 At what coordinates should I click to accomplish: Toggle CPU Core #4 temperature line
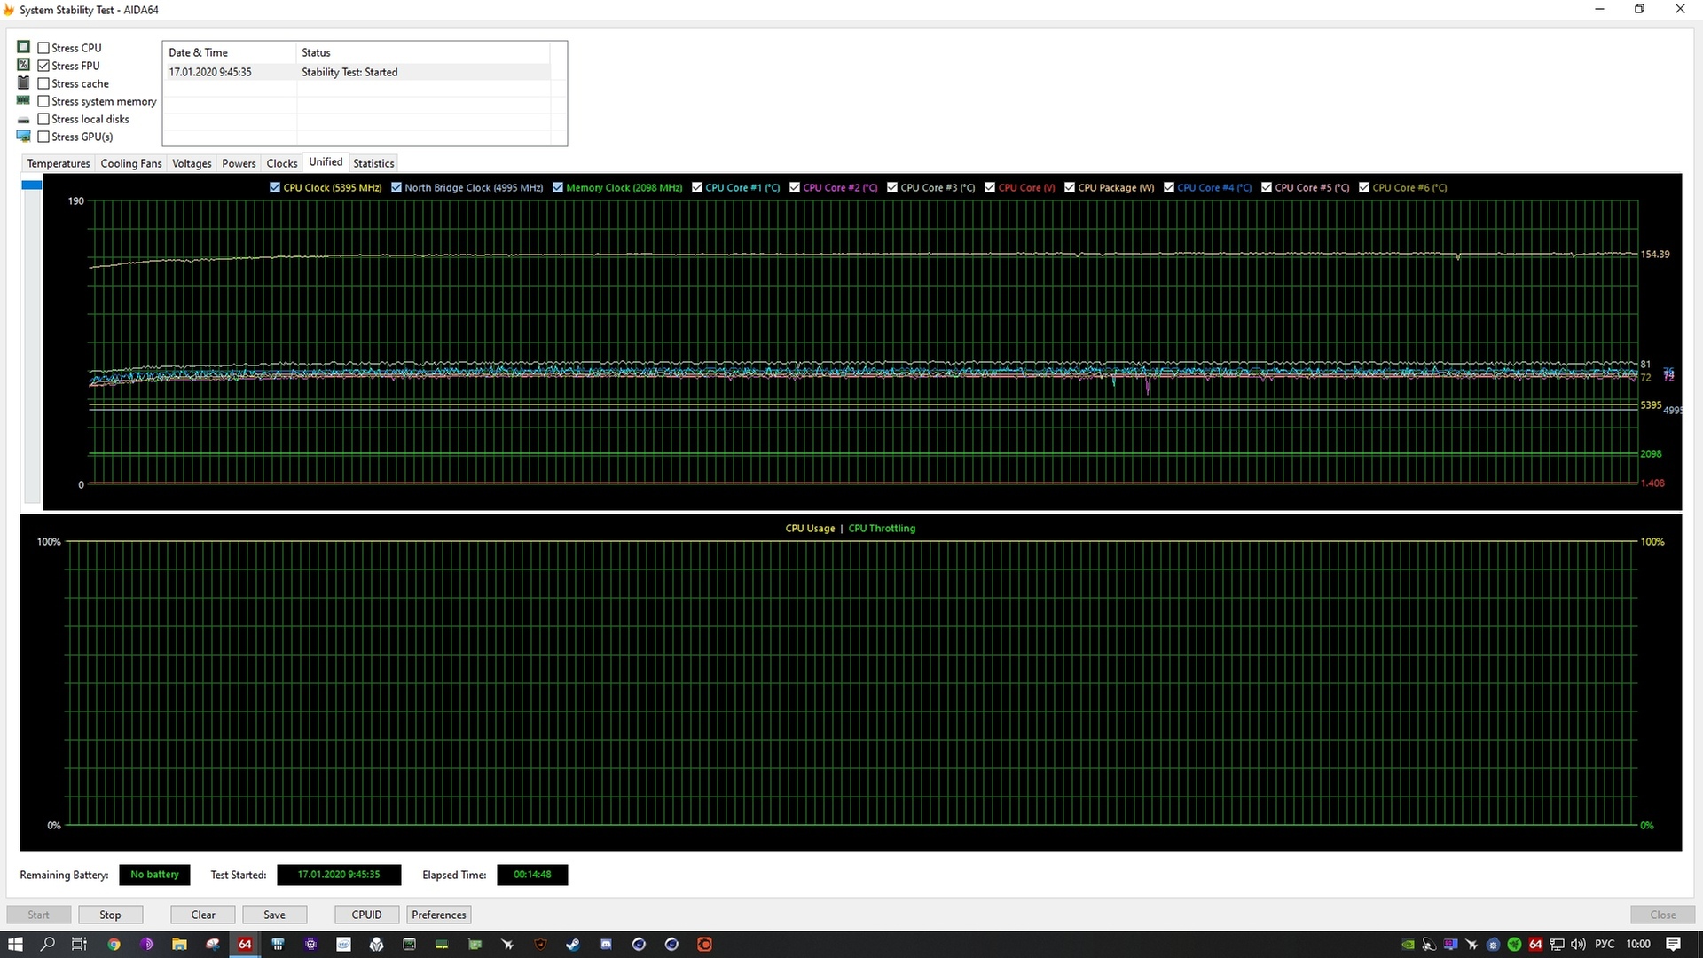(1169, 187)
